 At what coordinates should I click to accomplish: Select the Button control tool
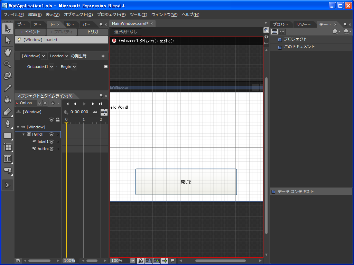pos(8,170)
